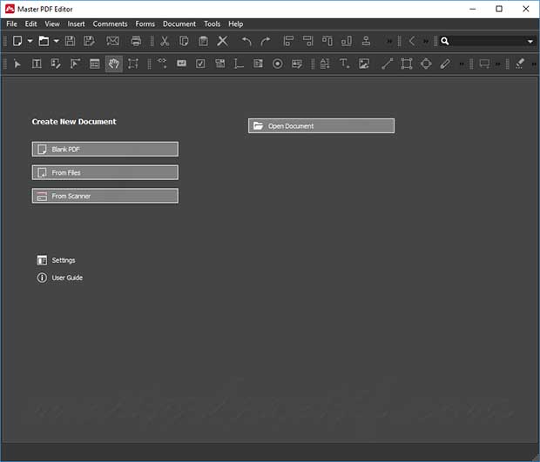Expand the overflow chevron after comment icon
540x462 pixels.
[x=497, y=64]
